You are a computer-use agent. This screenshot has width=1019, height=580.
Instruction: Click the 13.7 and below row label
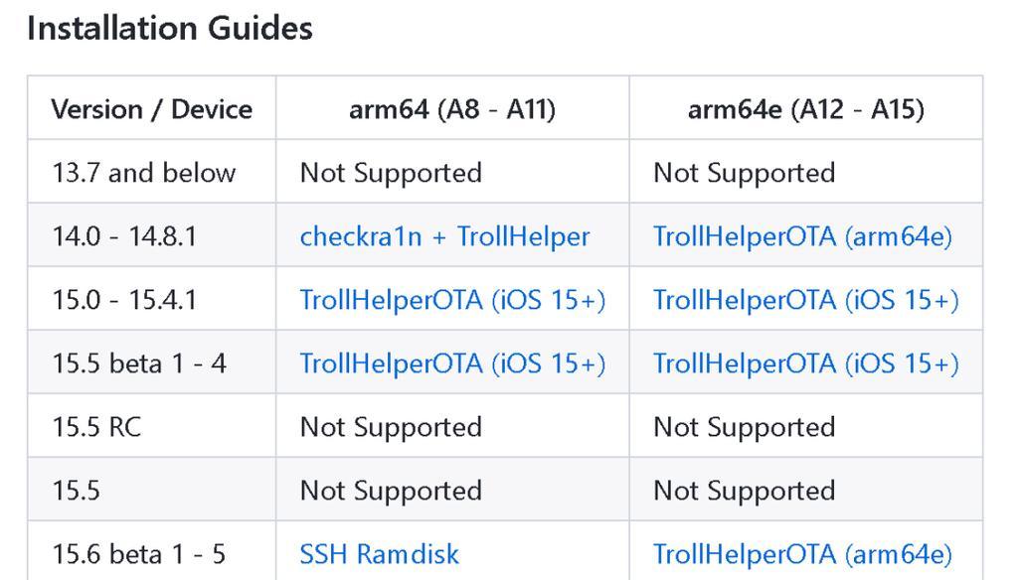(x=143, y=173)
